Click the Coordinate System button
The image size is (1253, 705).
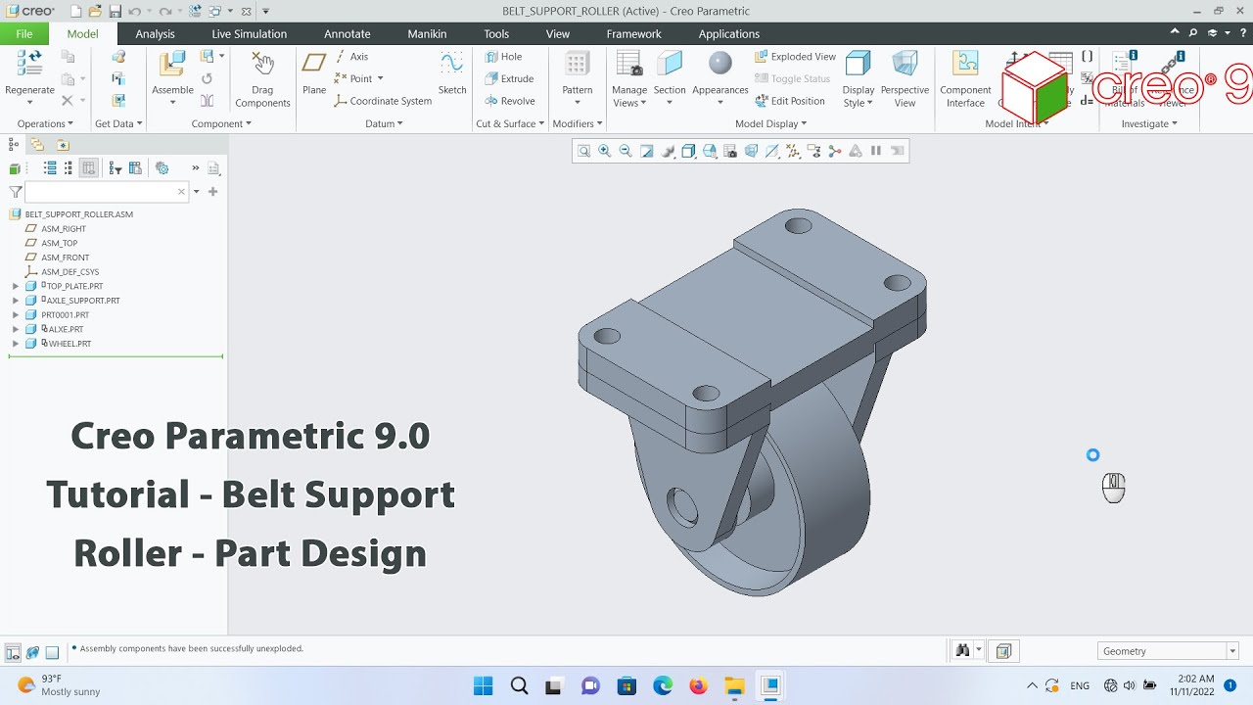pos(383,101)
